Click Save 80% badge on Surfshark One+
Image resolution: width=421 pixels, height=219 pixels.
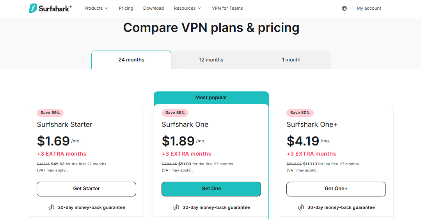point(300,113)
